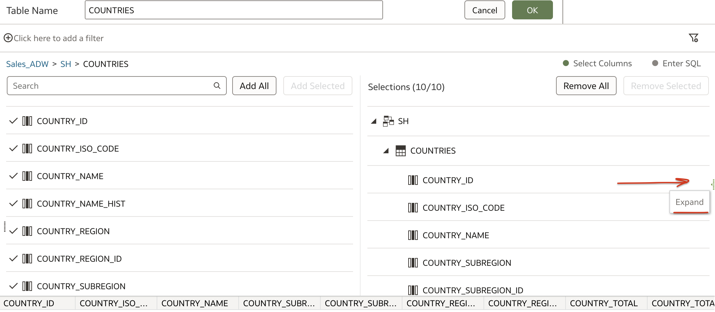The image size is (715, 312).
Task: Toggle checkmark for COUNTRY_ID in left list
Action: (x=13, y=121)
